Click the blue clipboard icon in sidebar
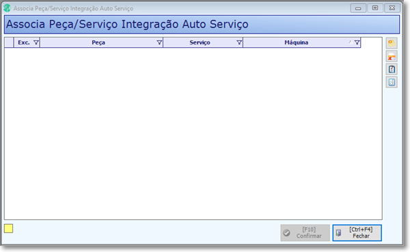The height and width of the screenshot is (252, 410). (392, 69)
